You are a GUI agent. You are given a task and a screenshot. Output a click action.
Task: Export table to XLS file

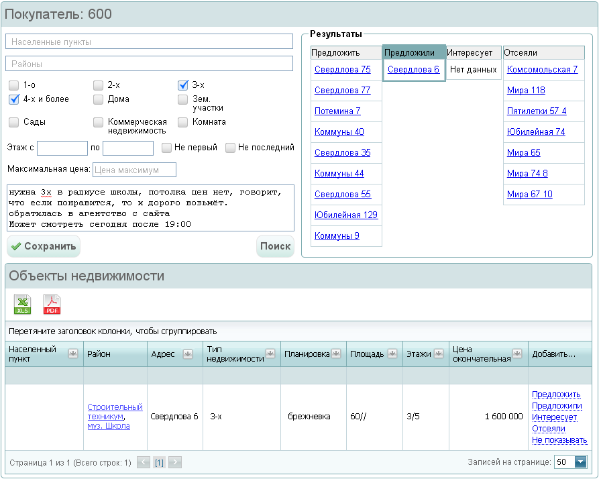(23, 305)
